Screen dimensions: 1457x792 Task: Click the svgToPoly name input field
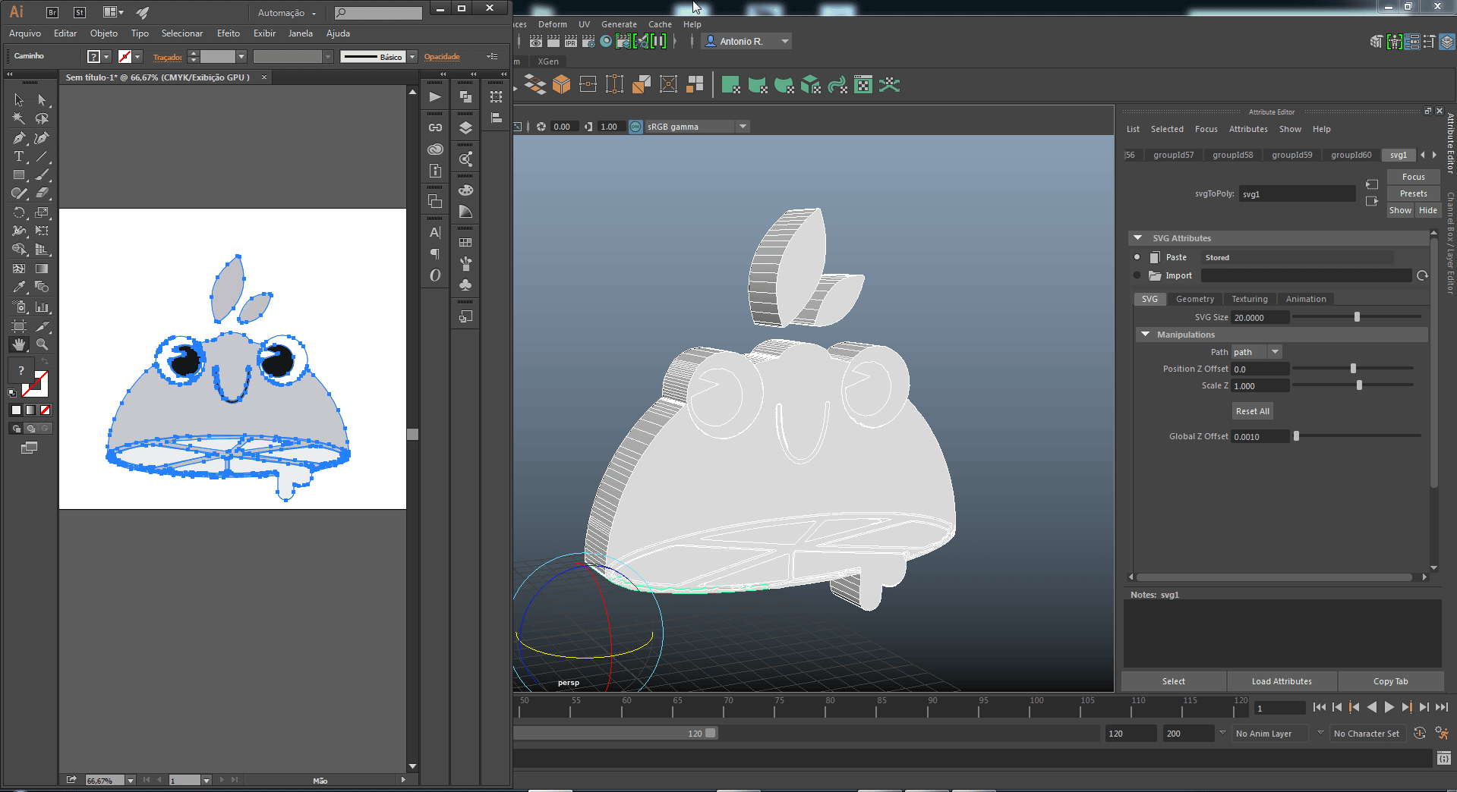[1296, 194]
